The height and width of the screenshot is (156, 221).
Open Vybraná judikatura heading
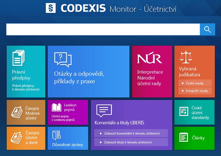click(189, 72)
